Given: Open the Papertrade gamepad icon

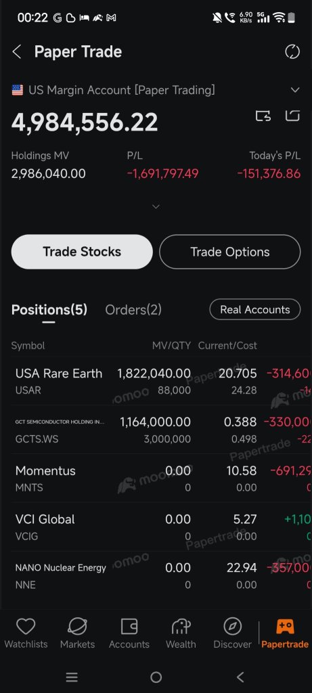Looking at the screenshot, I should pyautogui.click(x=285, y=626).
